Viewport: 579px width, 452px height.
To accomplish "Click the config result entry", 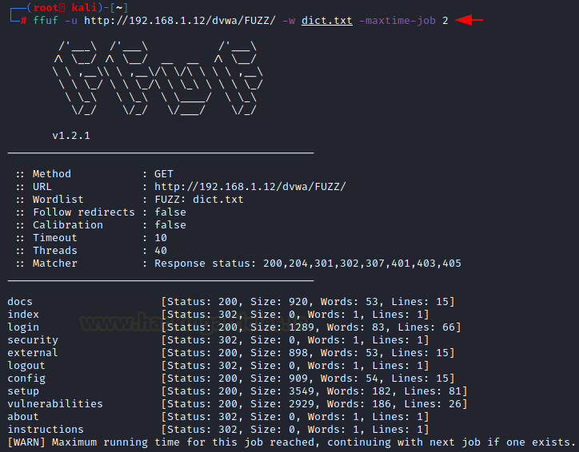I will 26,379.
